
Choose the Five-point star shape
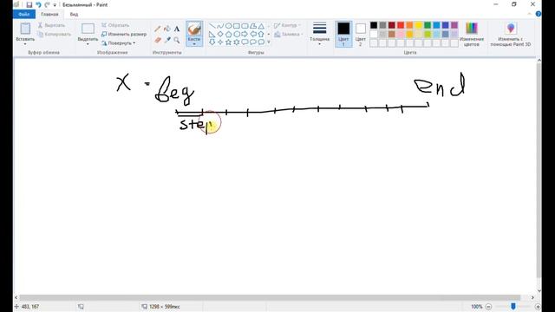[x=228, y=42]
